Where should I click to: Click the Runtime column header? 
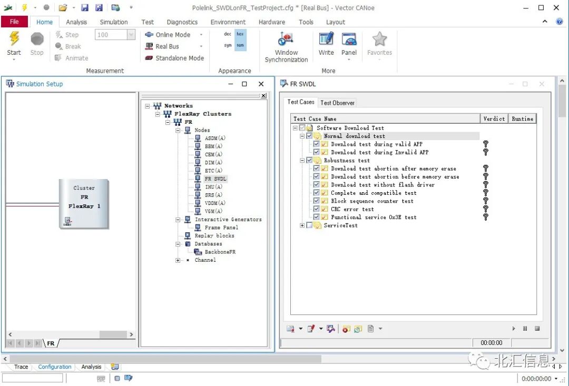tap(522, 118)
